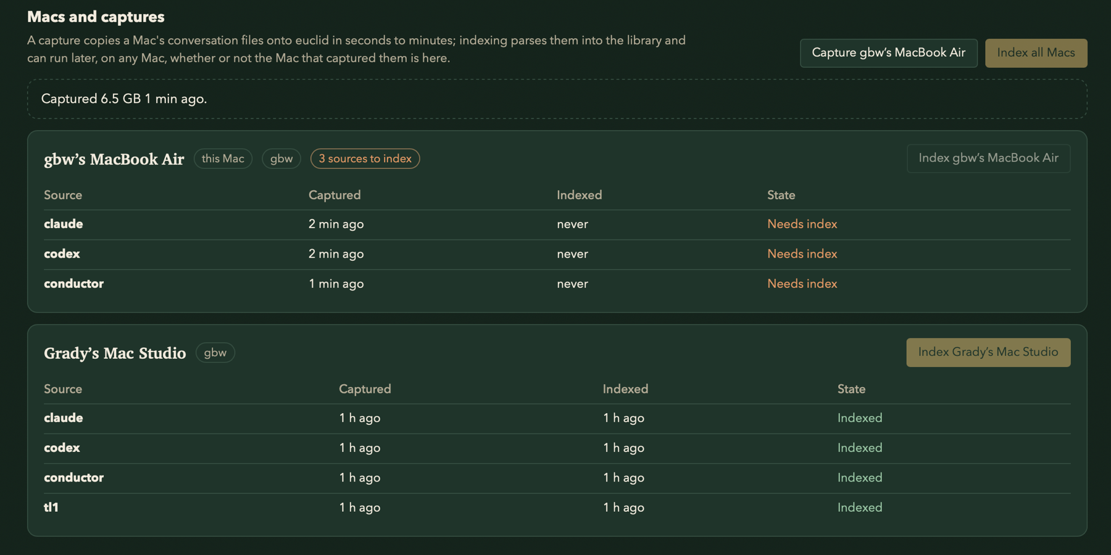This screenshot has height=555, width=1111.
Task: Click the gbw tag beside gbw's MacBook Air
Action: pos(281,158)
